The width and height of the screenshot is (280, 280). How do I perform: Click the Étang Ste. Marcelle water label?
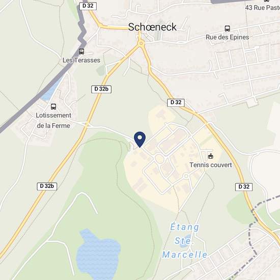[x=184, y=241]
